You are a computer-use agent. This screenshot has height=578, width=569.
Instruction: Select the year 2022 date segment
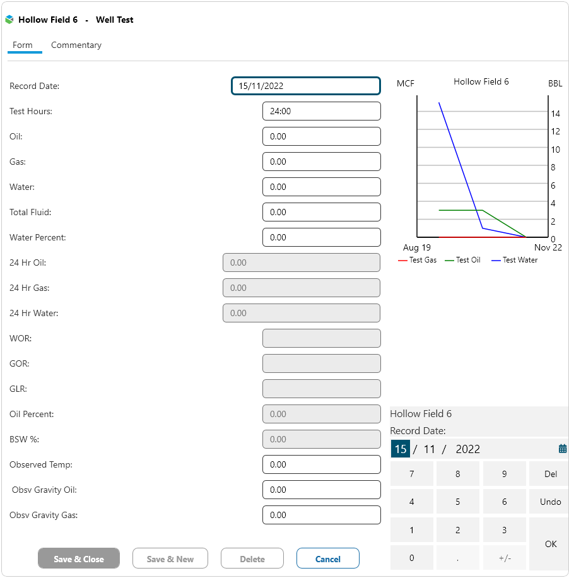click(x=468, y=449)
